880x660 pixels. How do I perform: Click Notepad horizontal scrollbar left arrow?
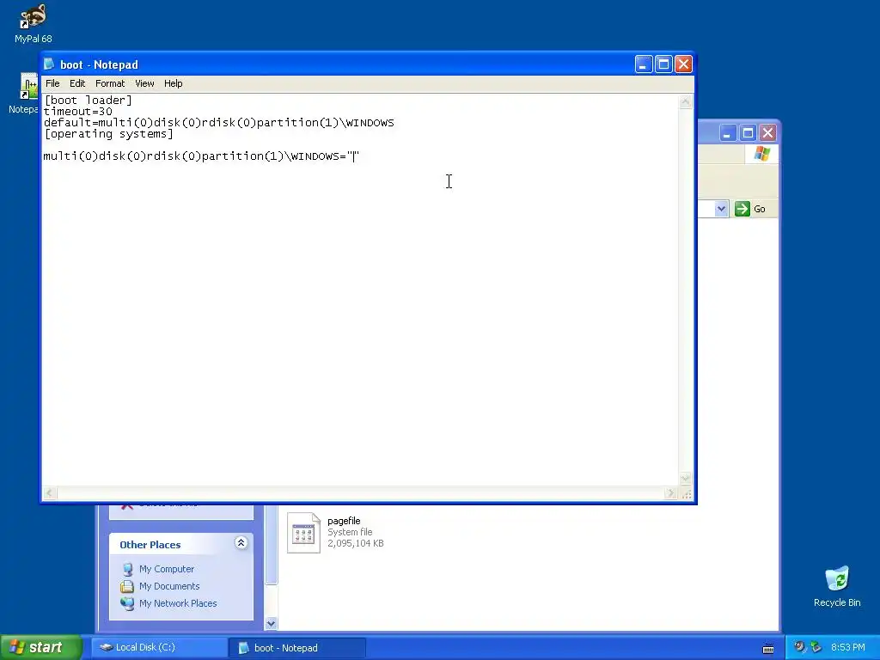49,493
